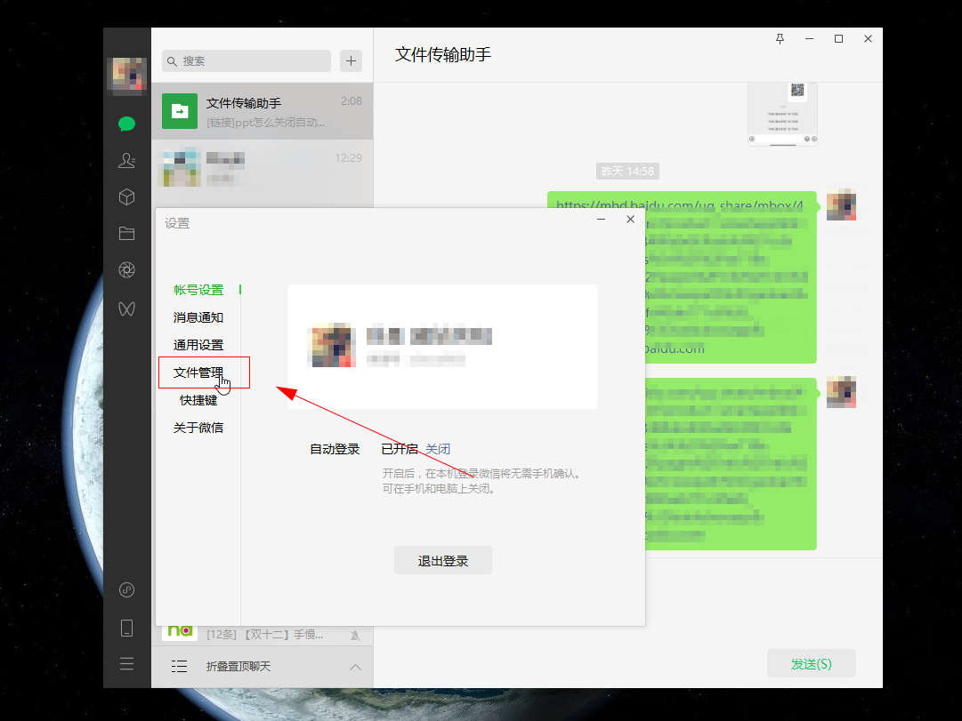Viewport: 962px width, 721px height.
Task: Open the blurred chat dated 12:29
Action: pyautogui.click(x=262, y=167)
